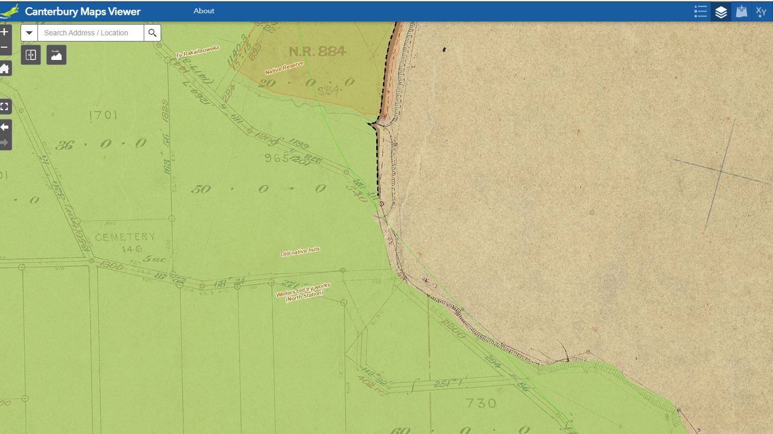Zoom out on the map
This screenshot has width=773, height=434.
point(4,48)
